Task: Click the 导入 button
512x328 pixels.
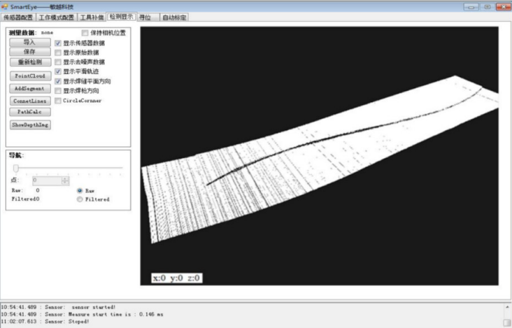Action: pos(30,42)
